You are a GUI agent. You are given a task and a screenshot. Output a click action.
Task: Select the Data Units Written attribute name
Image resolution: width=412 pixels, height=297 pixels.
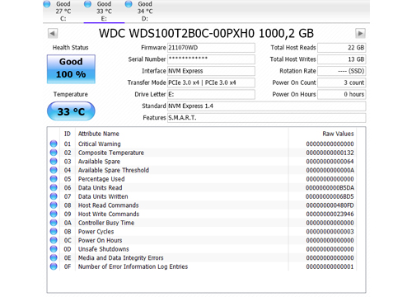click(103, 196)
